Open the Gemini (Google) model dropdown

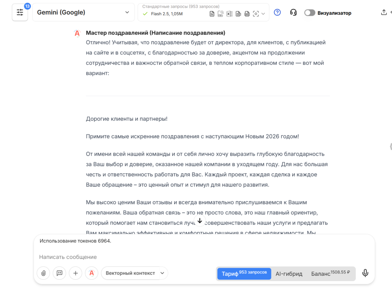(x=83, y=12)
